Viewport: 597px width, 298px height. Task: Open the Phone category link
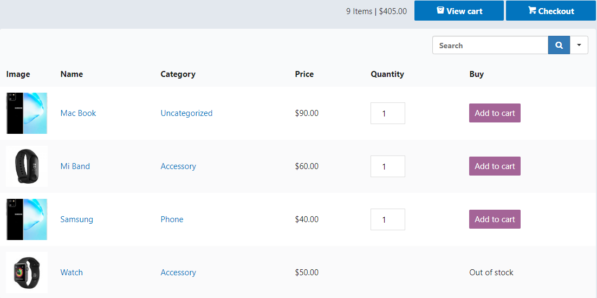172,219
